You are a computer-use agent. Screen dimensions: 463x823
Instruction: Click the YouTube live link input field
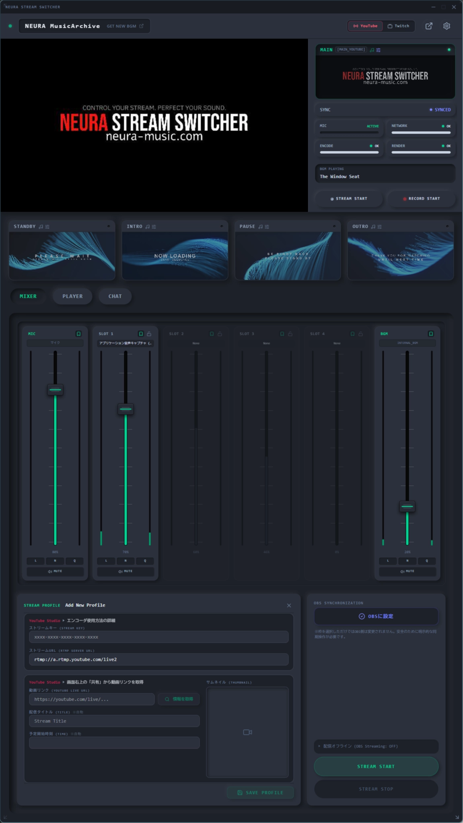[92, 699]
